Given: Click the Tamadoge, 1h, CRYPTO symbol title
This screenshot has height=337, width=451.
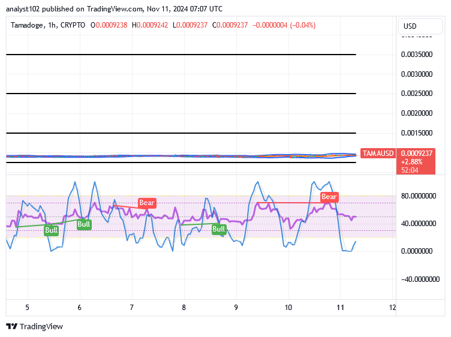Looking at the screenshot, I should [48, 25].
